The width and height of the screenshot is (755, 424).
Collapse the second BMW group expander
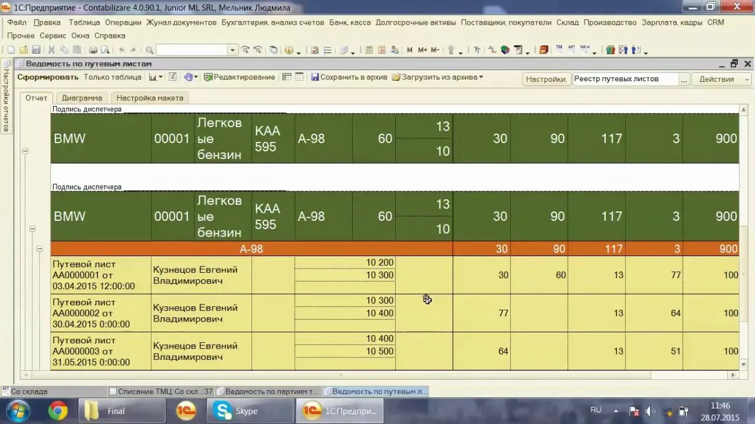32,228
